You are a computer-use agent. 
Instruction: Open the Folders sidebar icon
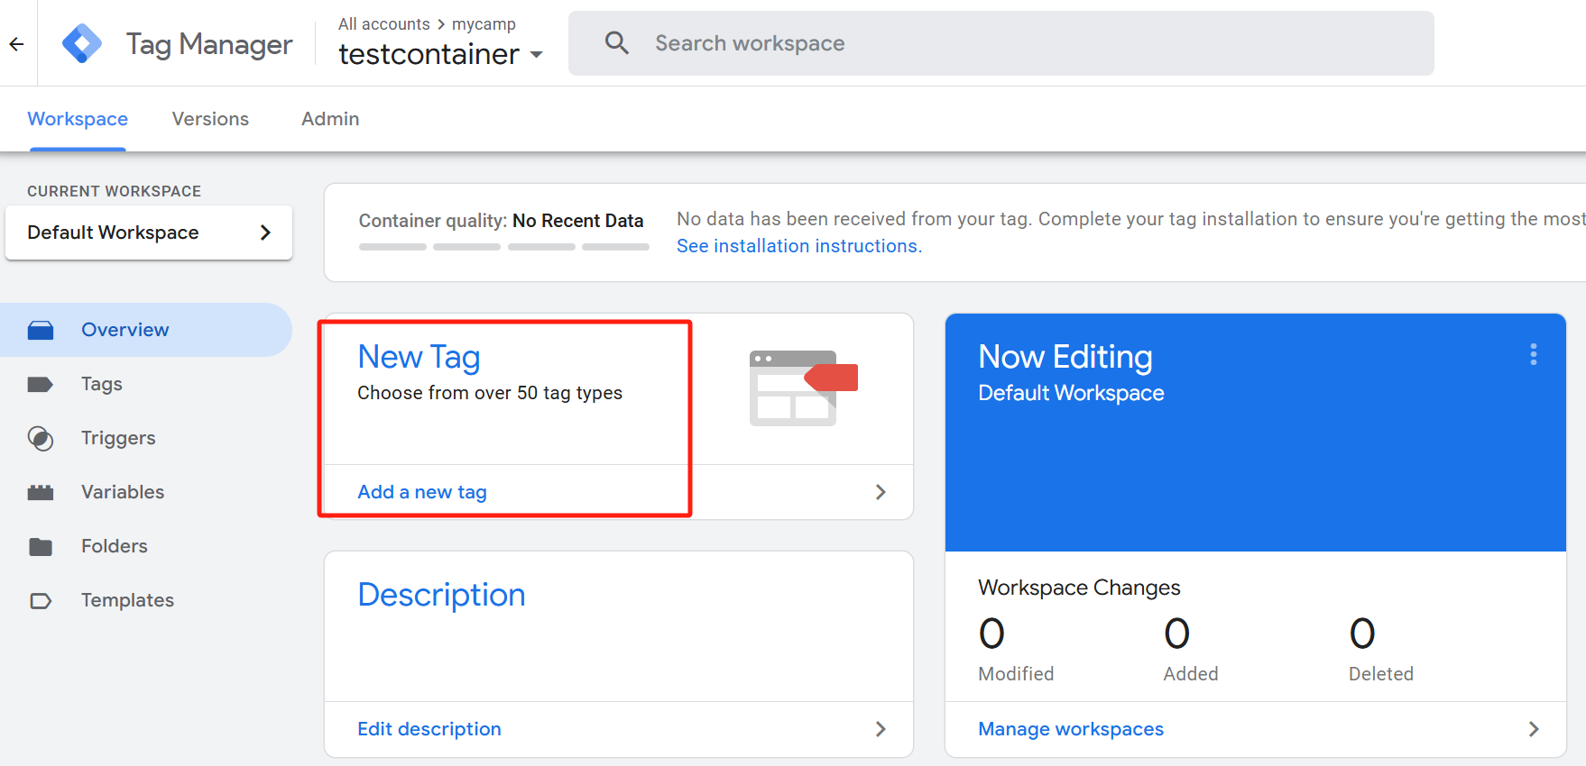click(x=41, y=547)
